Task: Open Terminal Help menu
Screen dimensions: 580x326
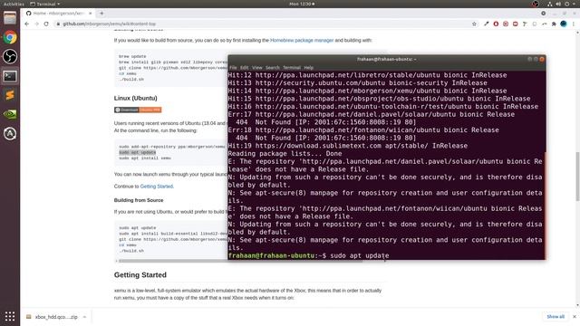Action: 308,68
